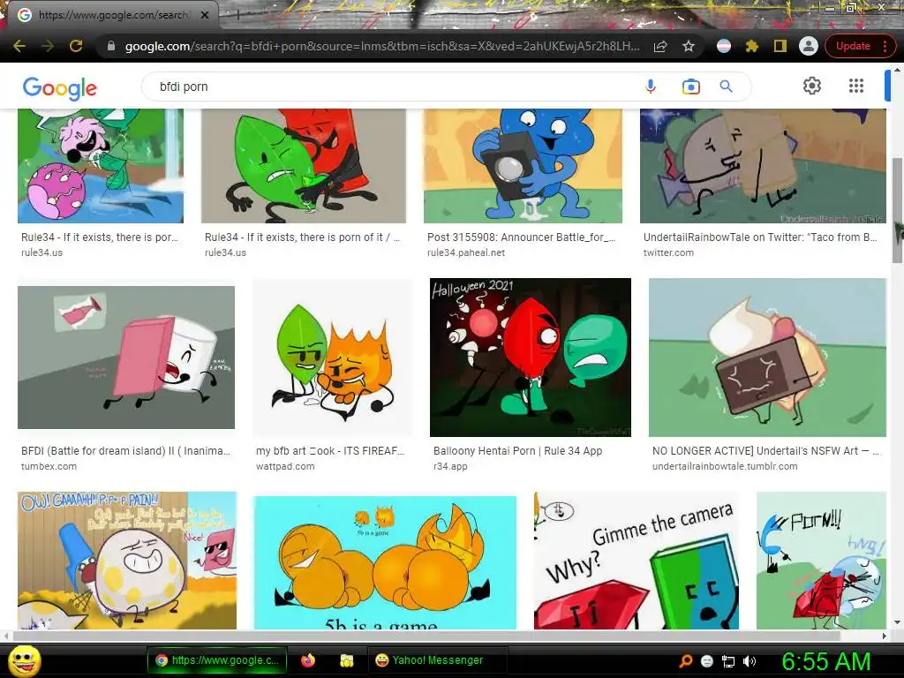
Task: Open Google quick settings gear
Action: pyautogui.click(x=812, y=86)
